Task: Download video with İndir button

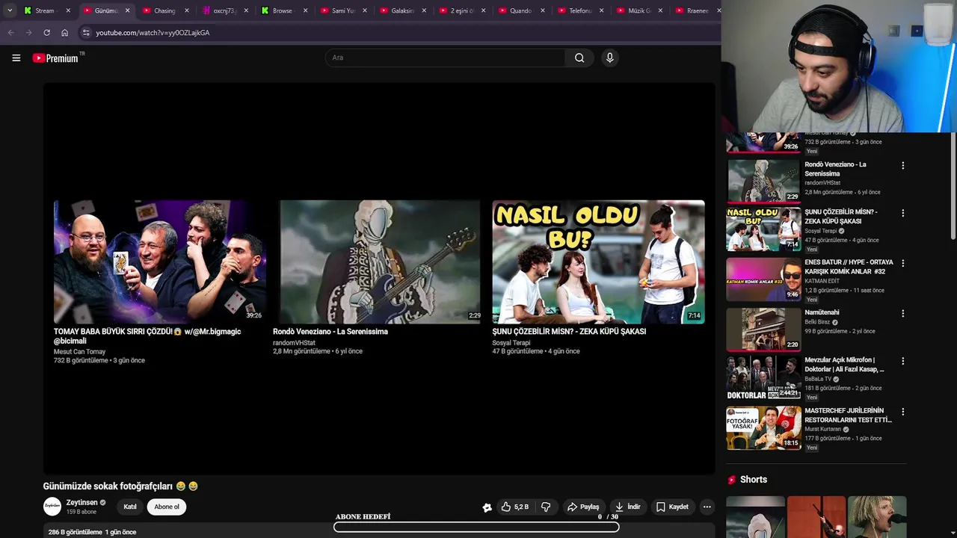Action: click(x=627, y=507)
